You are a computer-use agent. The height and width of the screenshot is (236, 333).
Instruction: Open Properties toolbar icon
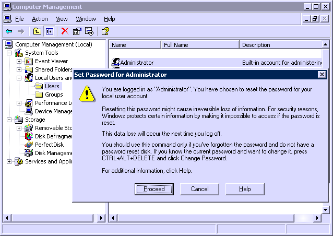click(x=77, y=31)
